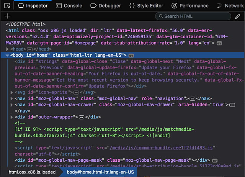Click ellipsis badge in svg icon-sprite
Image resolution: width=245 pixels, height=177 pixels.
(x=76, y=93)
